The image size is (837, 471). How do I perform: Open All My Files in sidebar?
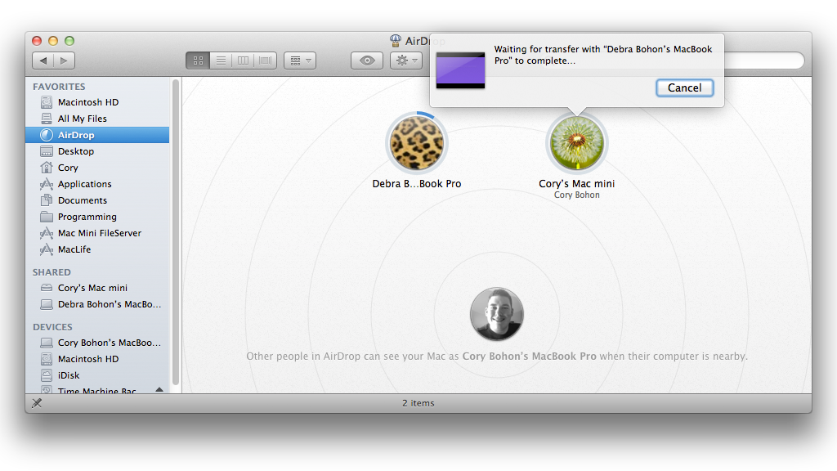(x=97, y=119)
